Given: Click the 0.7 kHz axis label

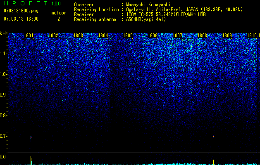Looking at the screenshot, I should point(4,136).
